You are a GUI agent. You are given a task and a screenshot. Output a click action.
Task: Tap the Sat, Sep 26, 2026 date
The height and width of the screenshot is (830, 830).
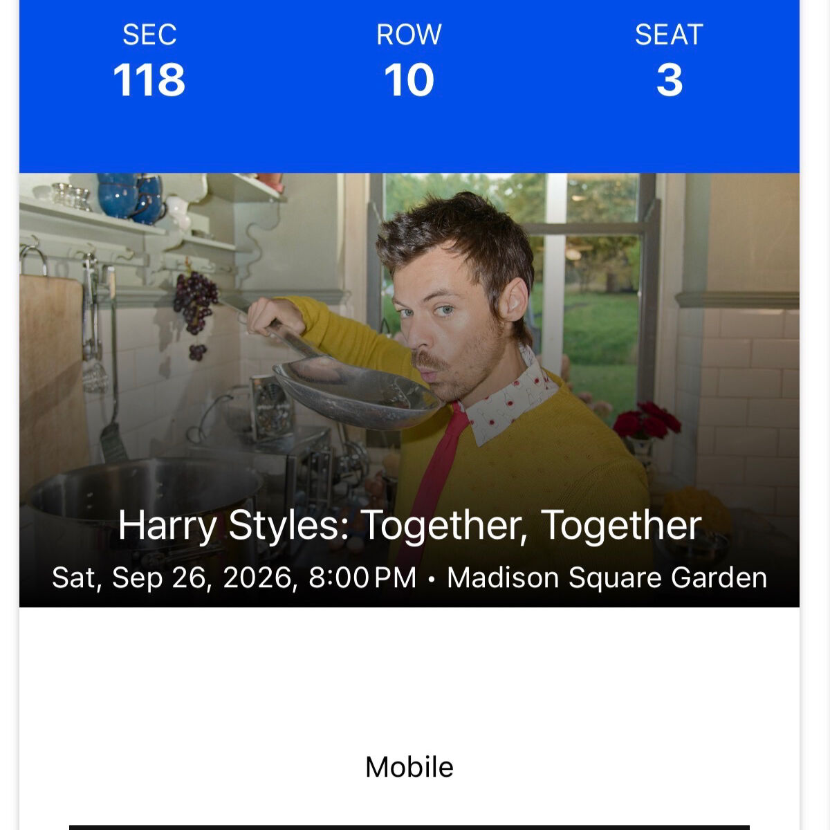174,578
